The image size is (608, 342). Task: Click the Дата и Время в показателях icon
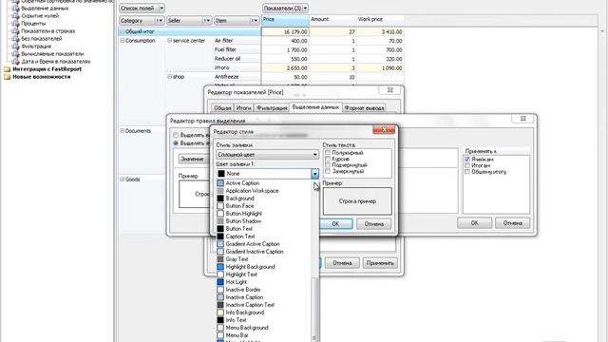(15, 61)
